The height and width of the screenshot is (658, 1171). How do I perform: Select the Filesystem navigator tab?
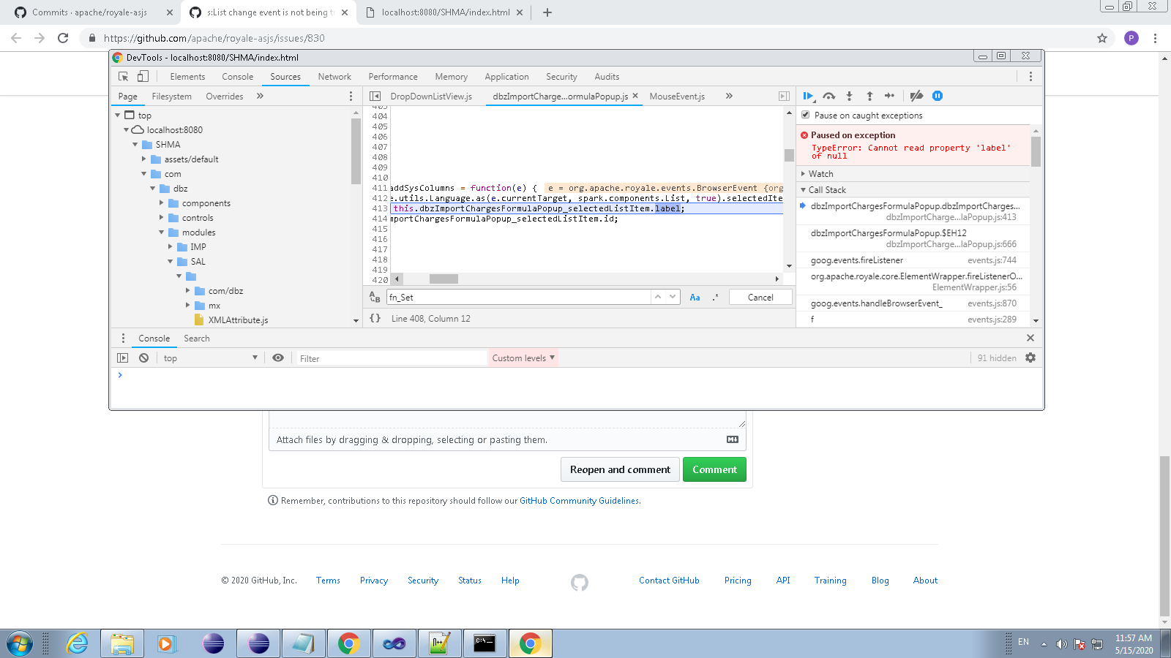click(171, 96)
